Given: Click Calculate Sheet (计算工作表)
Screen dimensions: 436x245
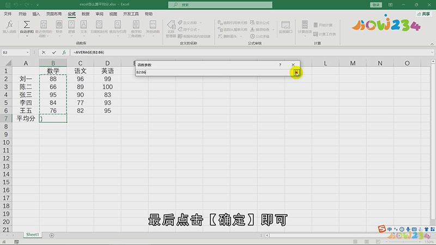Looking at the screenshot, I should click(324, 34).
